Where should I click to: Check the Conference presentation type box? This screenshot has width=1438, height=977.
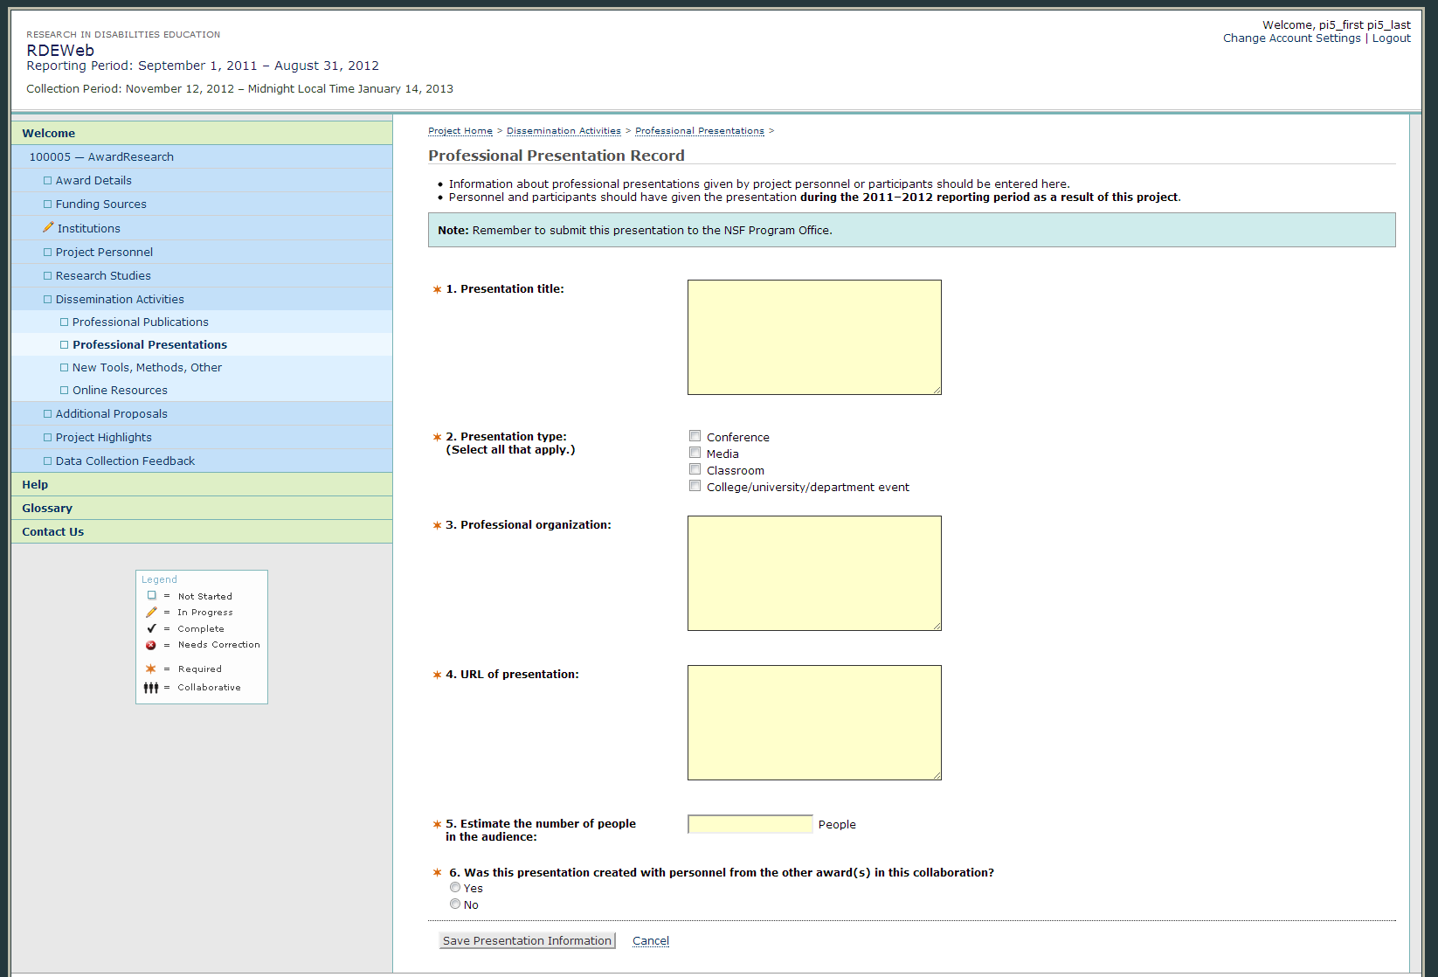point(695,436)
